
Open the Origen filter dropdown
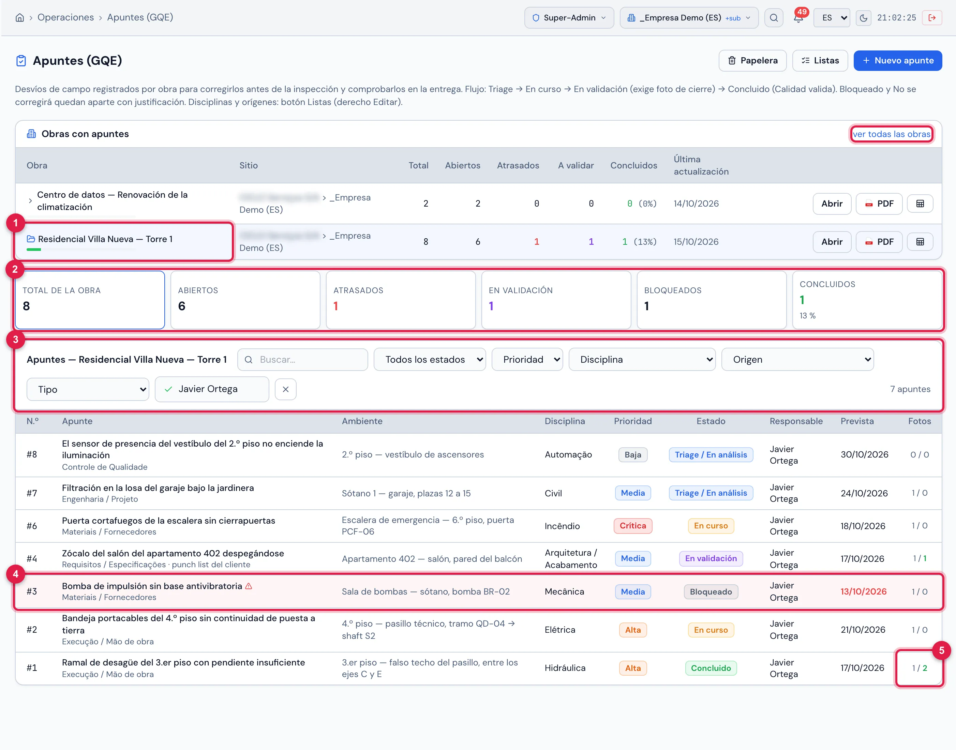[797, 360]
